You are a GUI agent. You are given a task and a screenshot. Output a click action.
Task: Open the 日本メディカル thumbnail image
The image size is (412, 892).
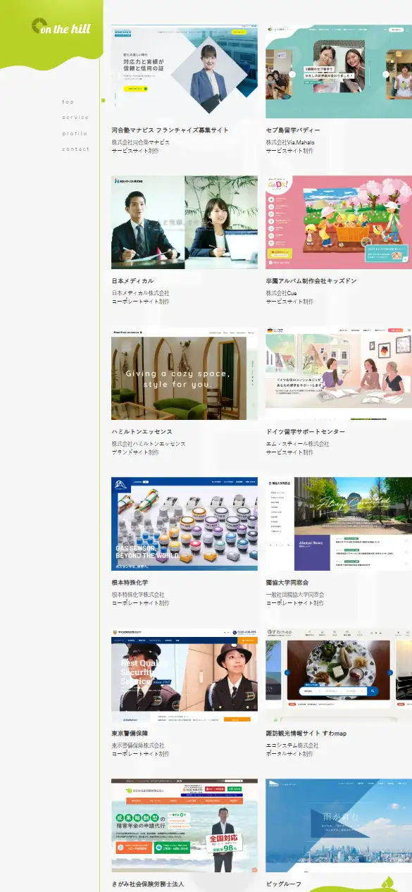(184, 222)
